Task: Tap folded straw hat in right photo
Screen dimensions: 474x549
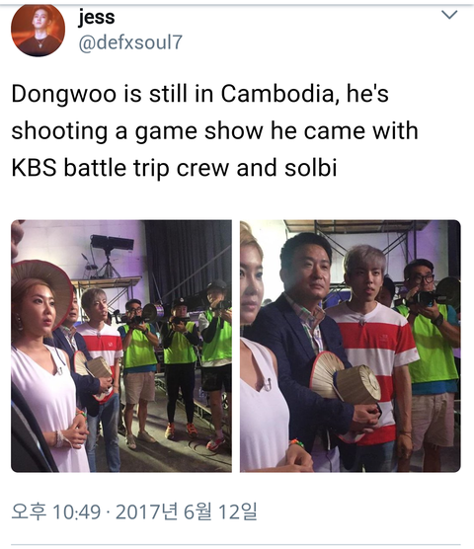Action: tap(345, 380)
